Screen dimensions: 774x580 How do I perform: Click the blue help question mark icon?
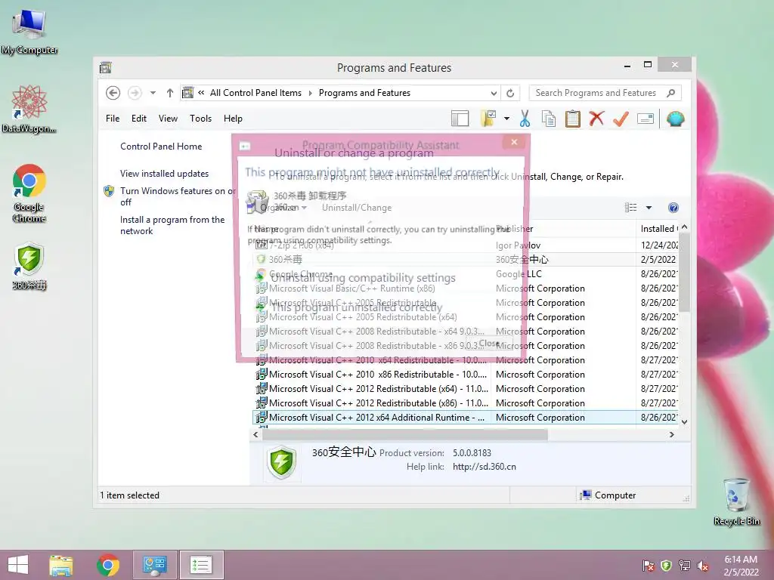(673, 208)
